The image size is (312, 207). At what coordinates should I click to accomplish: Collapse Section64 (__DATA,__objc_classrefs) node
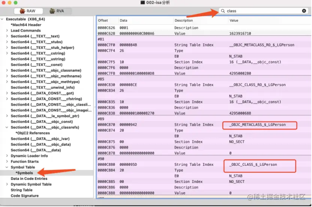pos(7,127)
